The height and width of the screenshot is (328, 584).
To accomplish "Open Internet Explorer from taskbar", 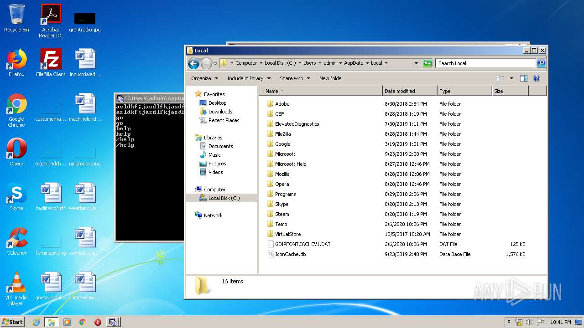I will coord(36,322).
